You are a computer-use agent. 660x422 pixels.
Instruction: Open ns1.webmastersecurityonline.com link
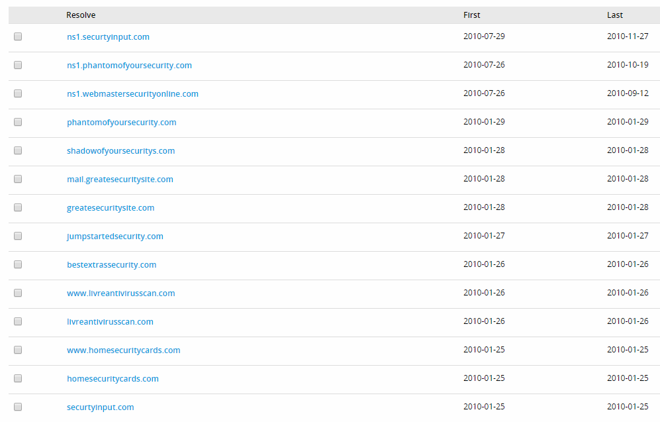[132, 94]
